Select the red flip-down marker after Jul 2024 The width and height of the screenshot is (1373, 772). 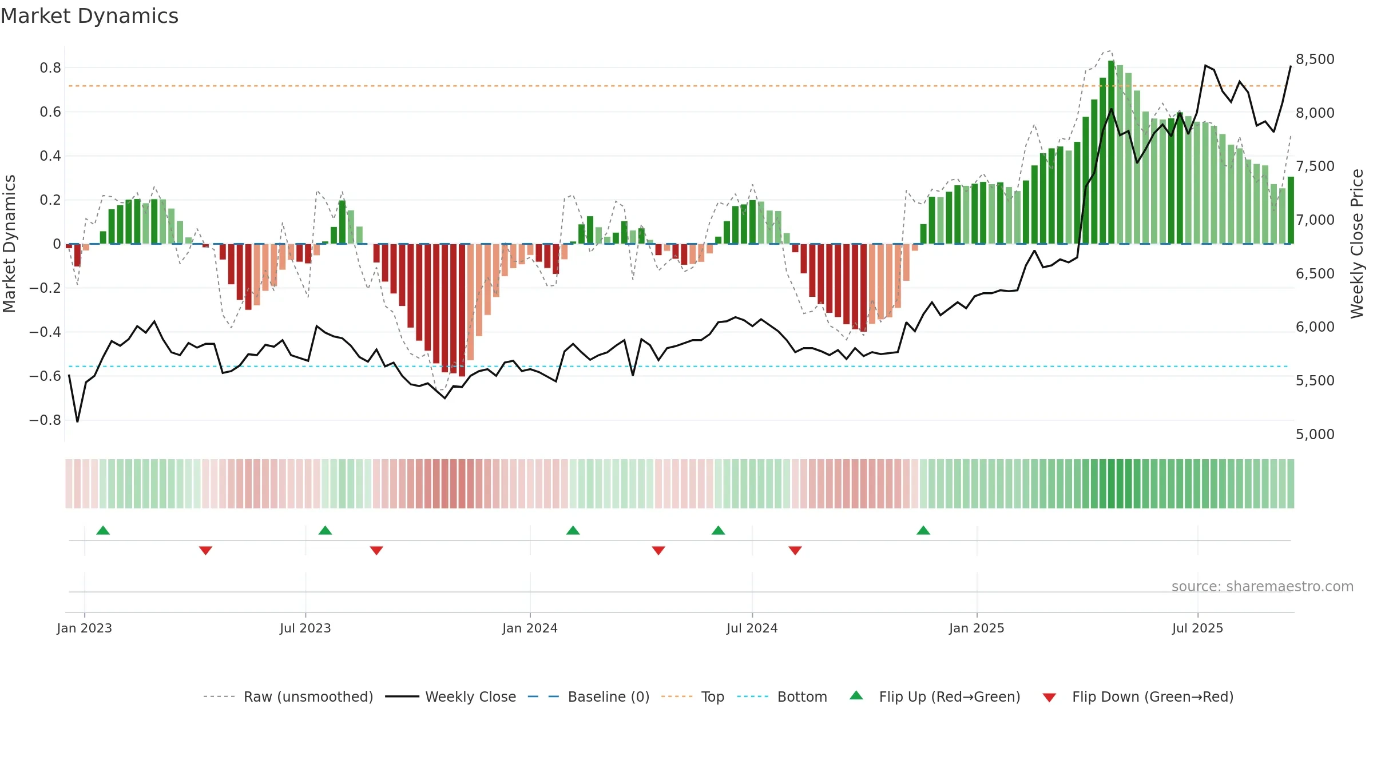click(x=795, y=551)
